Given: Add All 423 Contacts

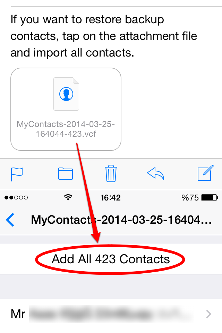Looking at the screenshot, I should click(x=111, y=259).
